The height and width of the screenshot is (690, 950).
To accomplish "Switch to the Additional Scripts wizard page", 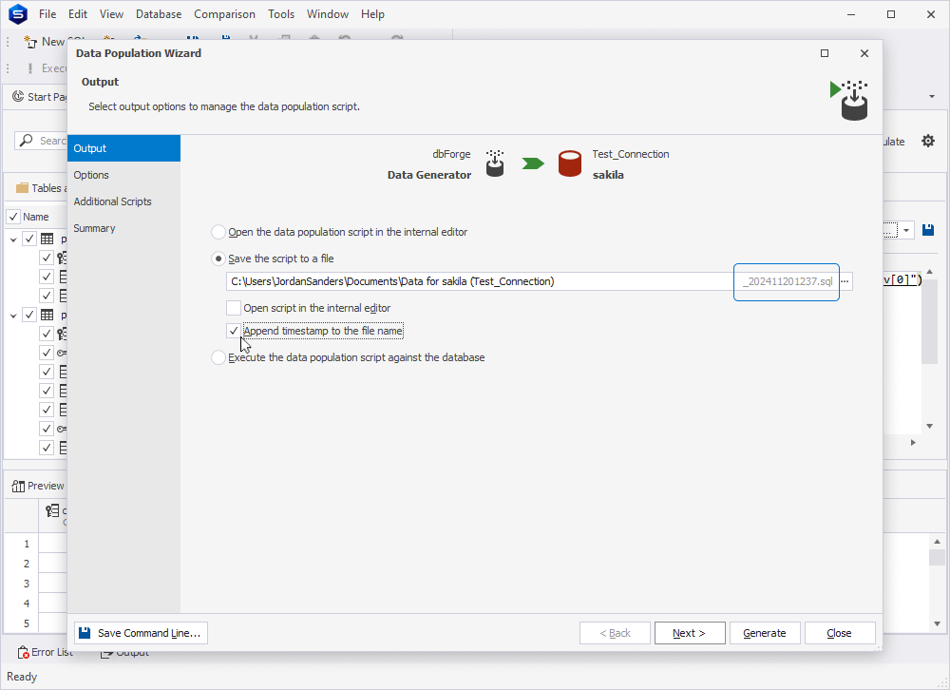I will [x=123, y=201].
